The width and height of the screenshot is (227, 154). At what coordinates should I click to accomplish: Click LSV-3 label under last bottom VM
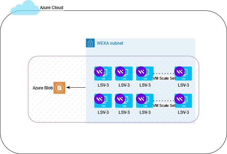(183, 112)
